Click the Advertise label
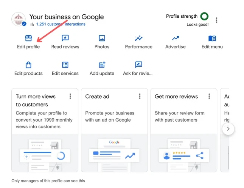This screenshot has width=244, height=188. [x=176, y=47]
